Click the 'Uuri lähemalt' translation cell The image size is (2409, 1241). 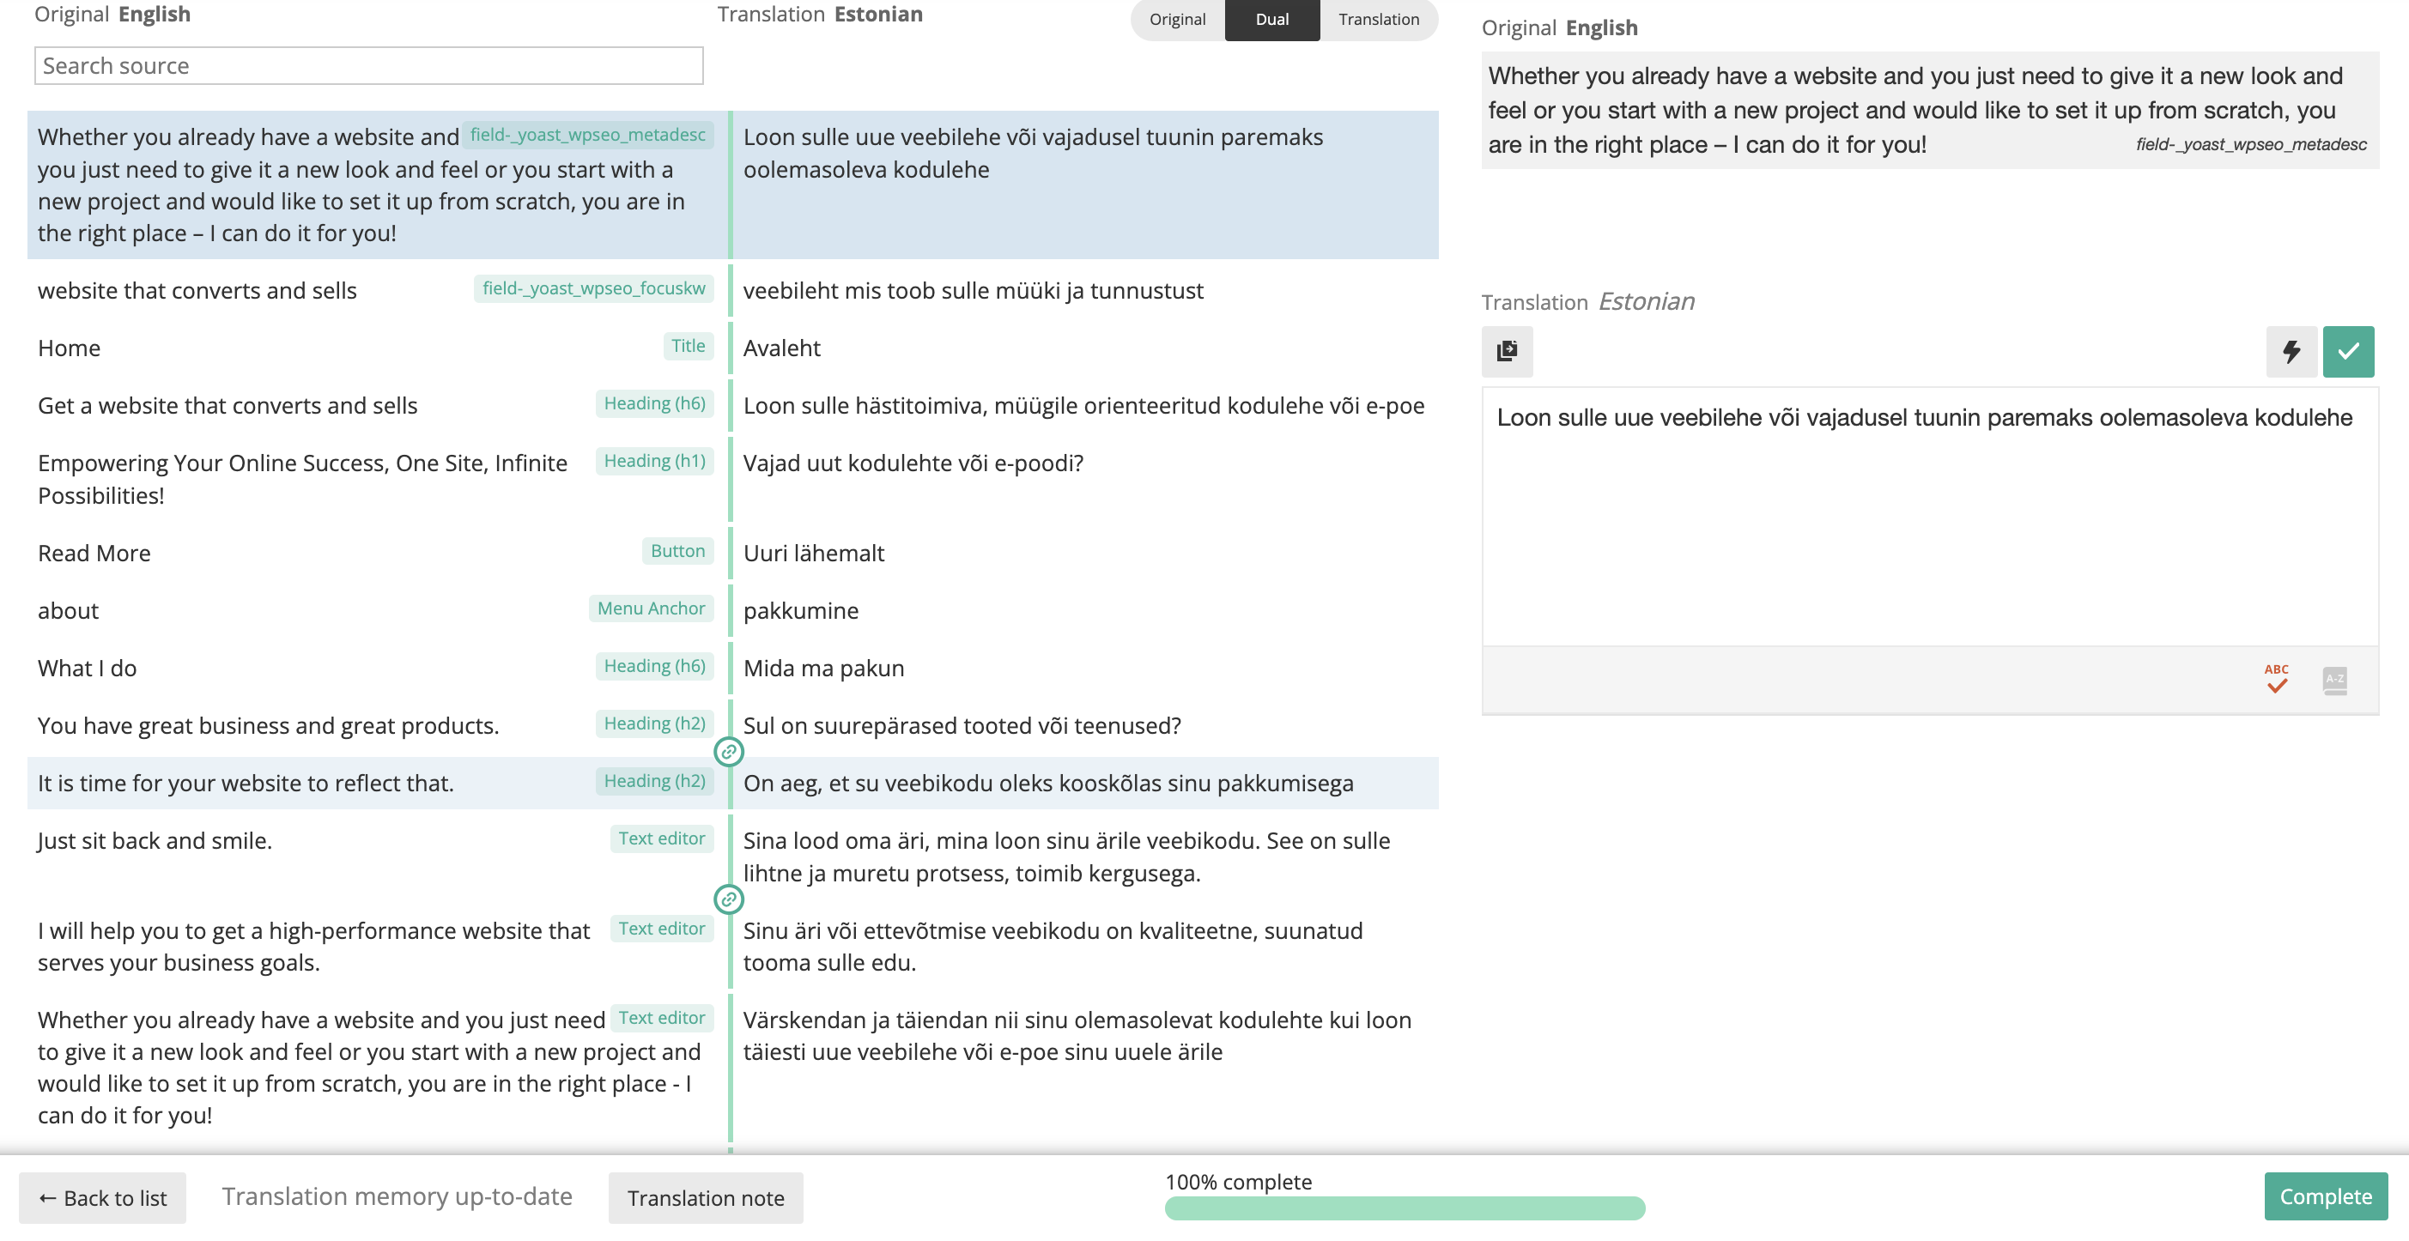pyautogui.click(x=1085, y=553)
